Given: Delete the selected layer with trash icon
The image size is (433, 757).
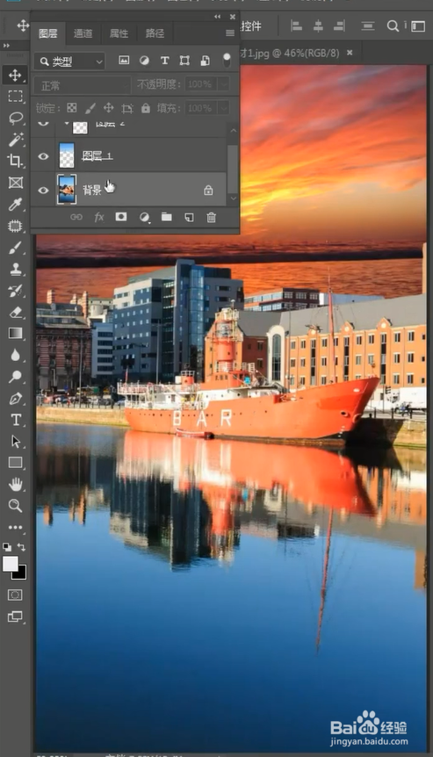Looking at the screenshot, I should pyautogui.click(x=212, y=217).
